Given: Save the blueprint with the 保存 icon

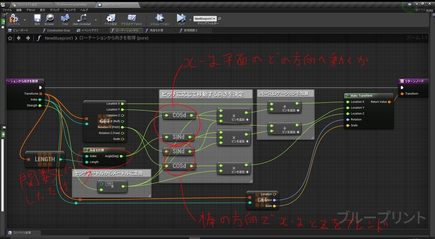Looking at the screenshot, I should 37,19.
